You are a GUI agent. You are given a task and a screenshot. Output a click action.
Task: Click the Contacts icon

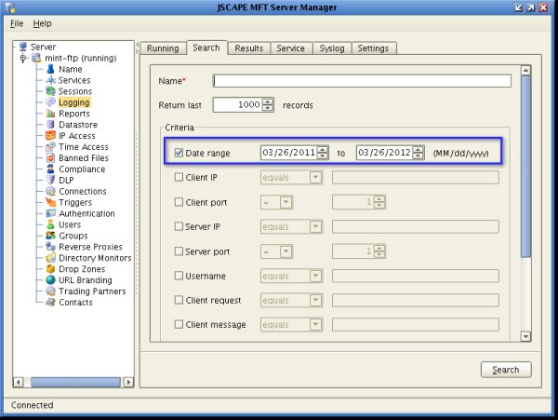[50, 302]
